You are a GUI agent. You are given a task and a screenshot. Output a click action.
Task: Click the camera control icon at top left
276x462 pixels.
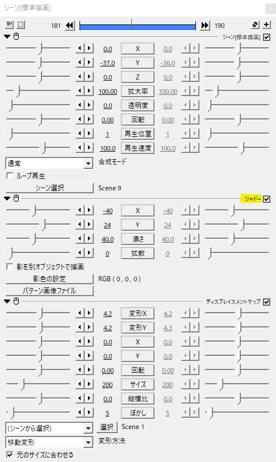10,25
